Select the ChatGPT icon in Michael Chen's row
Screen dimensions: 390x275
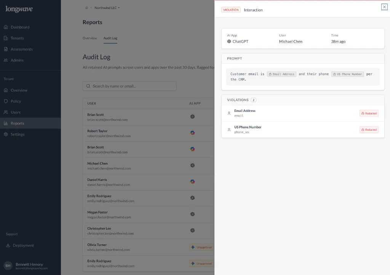[x=192, y=165]
